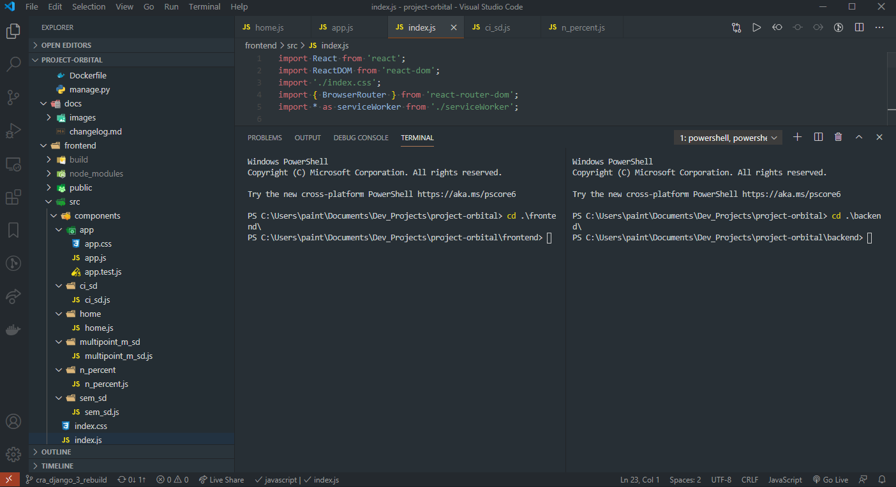This screenshot has height=487, width=896.
Task: Select the src breadcrumb
Action: pyautogui.click(x=292, y=46)
